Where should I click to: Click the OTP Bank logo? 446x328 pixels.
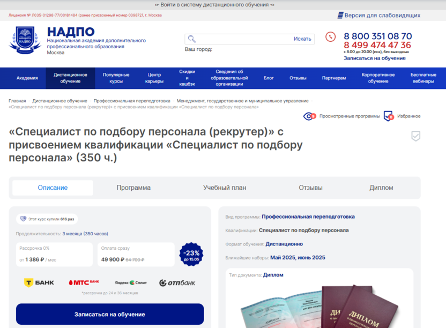[177, 283]
